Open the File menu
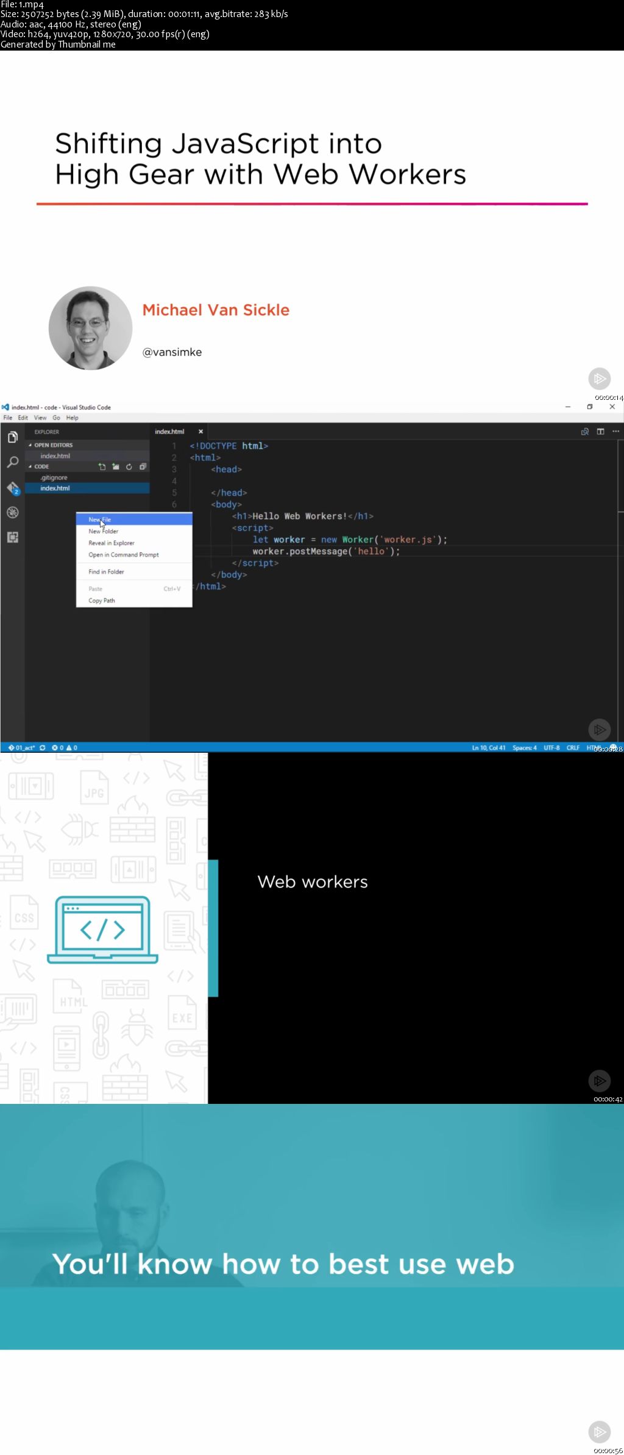 coord(8,418)
